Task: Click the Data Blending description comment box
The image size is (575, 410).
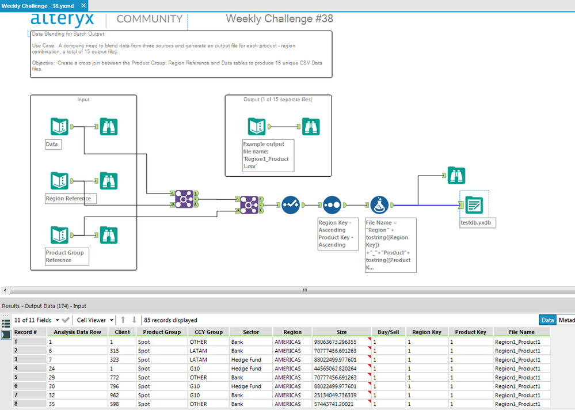Action: (x=181, y=54)
